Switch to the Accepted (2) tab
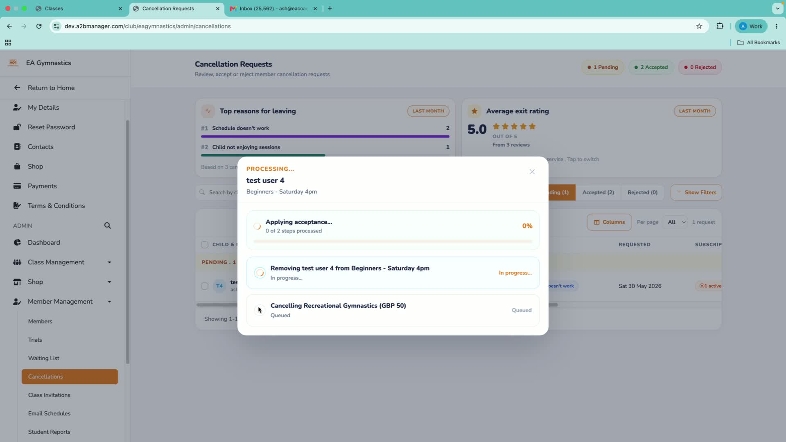The height and width of the screenshot is (442, 786). click(598, 192)
